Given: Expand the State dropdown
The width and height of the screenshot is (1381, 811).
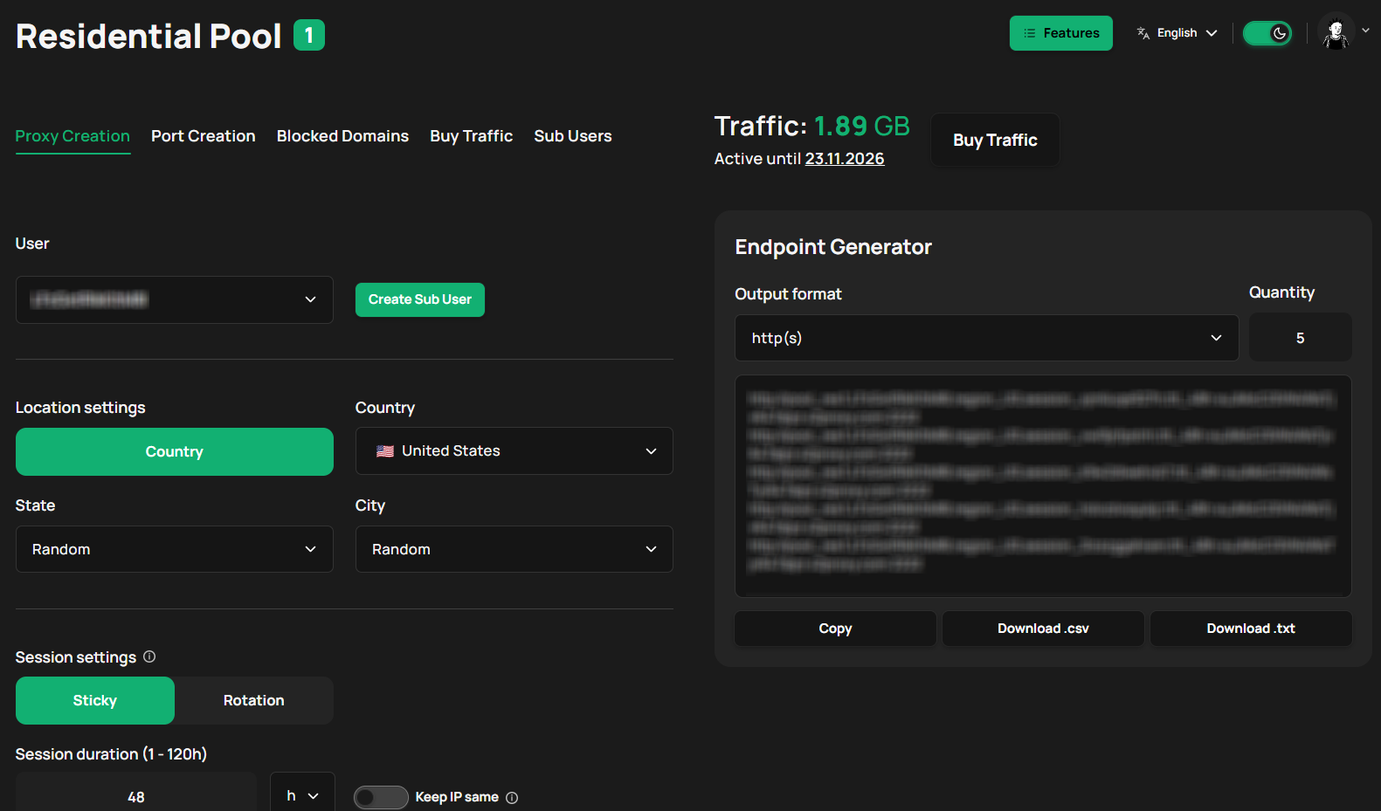Looking at the screenshot, I should 175,549.
